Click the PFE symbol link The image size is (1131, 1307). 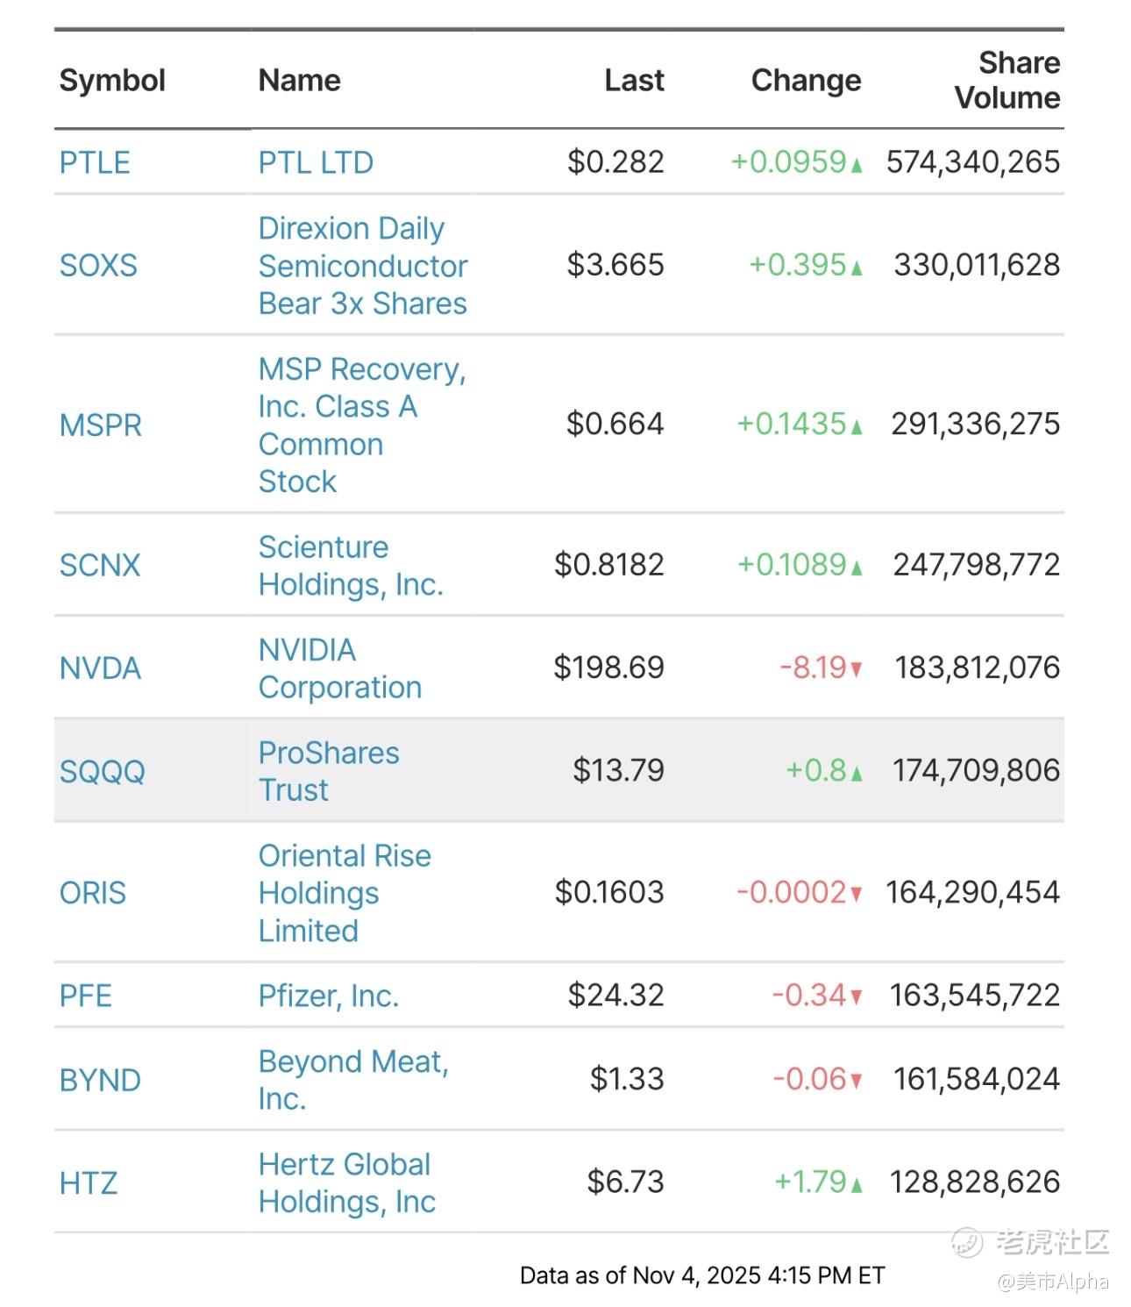tap(86, 996)
